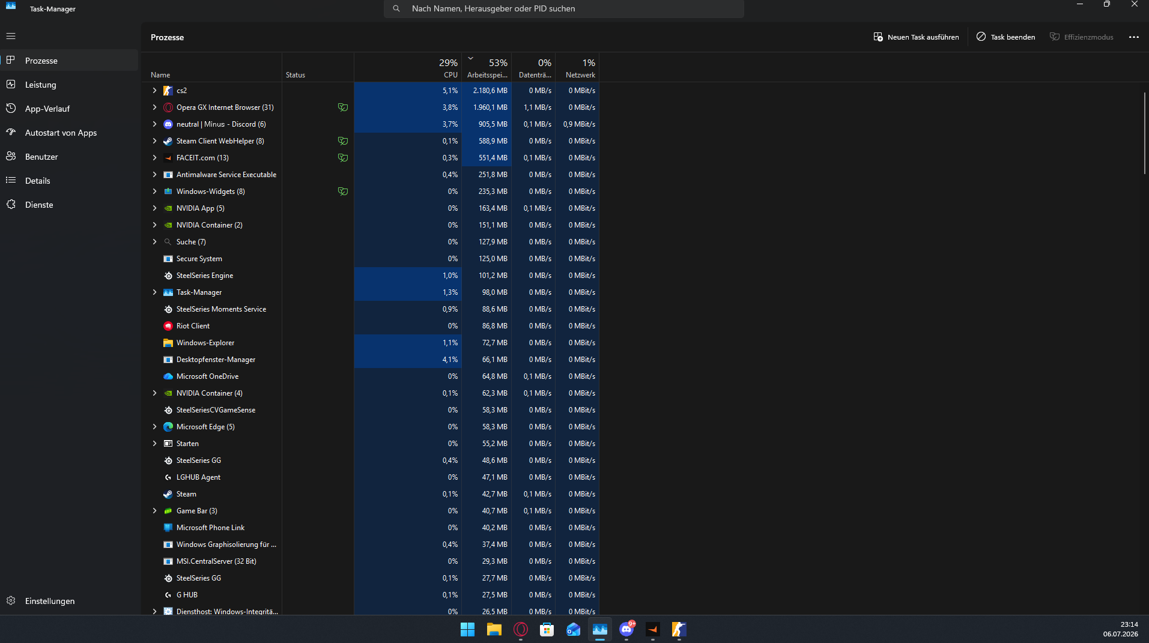1149x643 pixels.
Task: Click the process search field
Action: point(564,9)
